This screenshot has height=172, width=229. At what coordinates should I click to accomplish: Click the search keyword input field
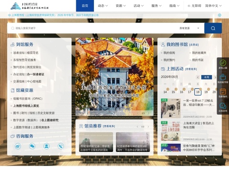(94, 28)
